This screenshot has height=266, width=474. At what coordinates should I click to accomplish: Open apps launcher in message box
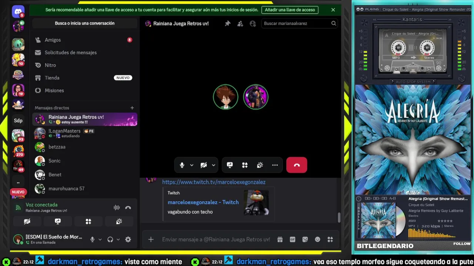[x=330, y=239]
